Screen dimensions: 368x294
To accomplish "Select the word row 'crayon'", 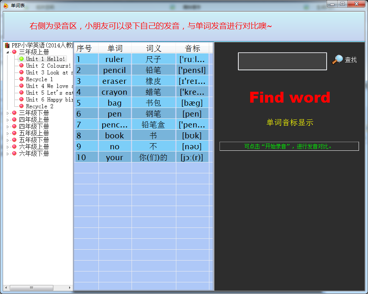I will pos(114,92).
